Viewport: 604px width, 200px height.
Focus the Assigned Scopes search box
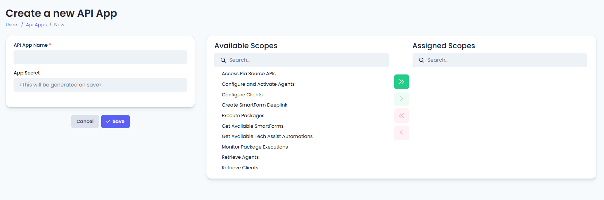[504, 60]
